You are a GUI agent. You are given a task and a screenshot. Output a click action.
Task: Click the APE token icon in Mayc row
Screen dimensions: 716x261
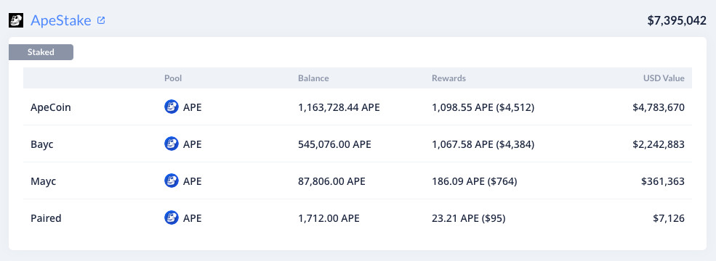click(172, 181)
